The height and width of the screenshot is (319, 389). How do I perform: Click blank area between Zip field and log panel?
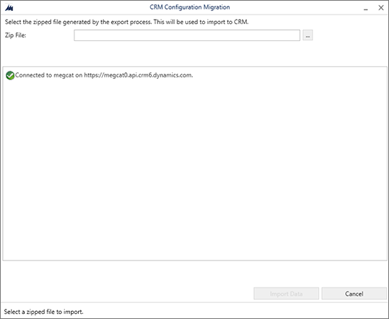[195, 53]
